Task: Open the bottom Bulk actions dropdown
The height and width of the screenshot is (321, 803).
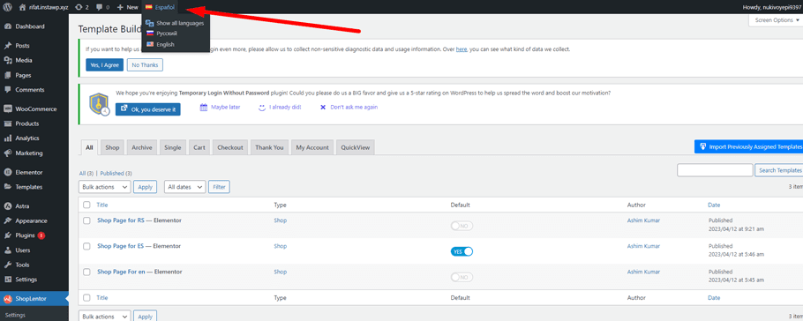Action: [x=104, y=317]
